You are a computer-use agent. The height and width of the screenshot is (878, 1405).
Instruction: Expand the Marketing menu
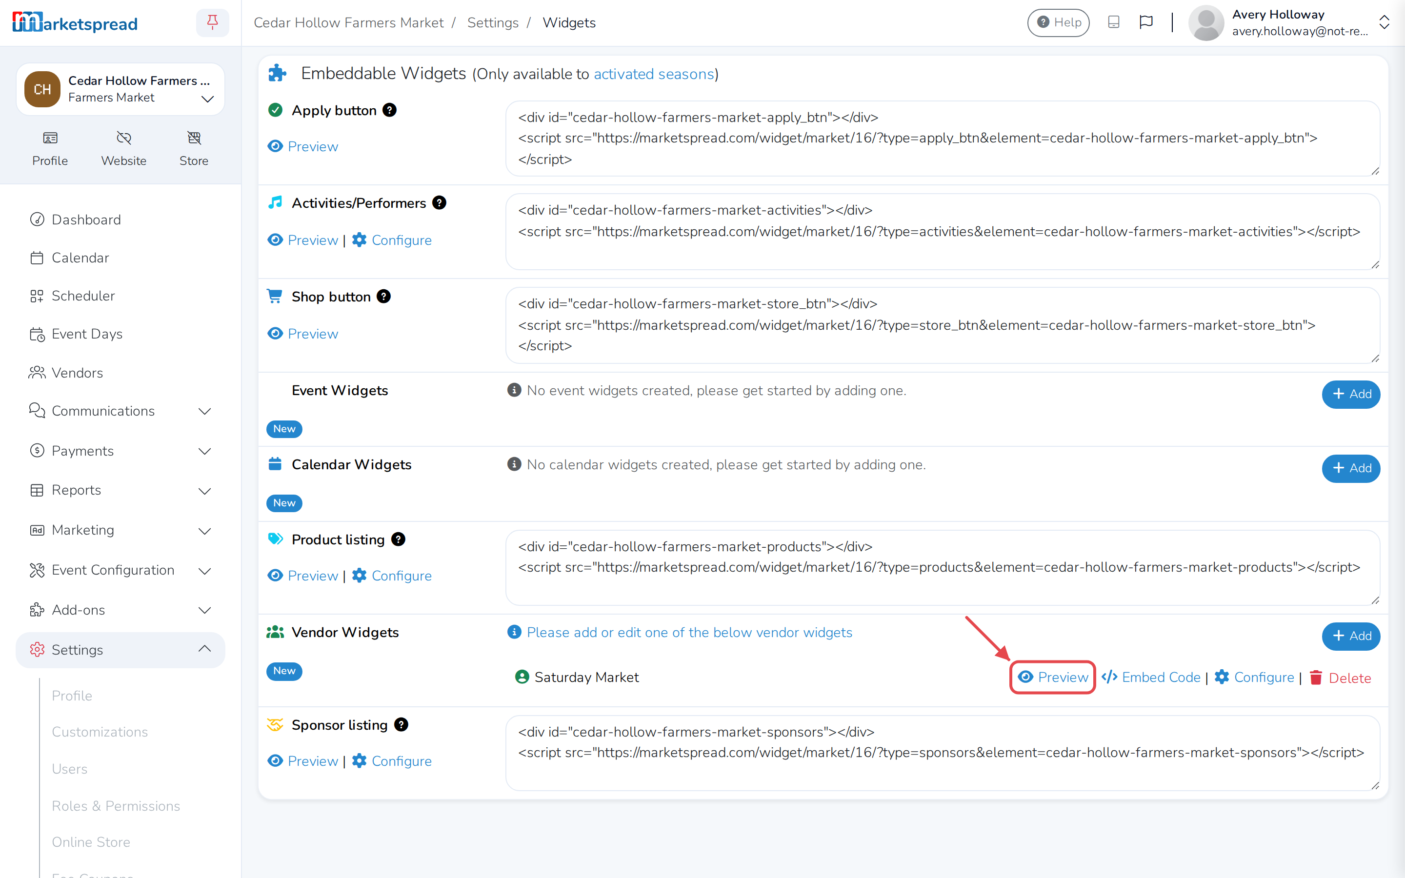point(120,530)
